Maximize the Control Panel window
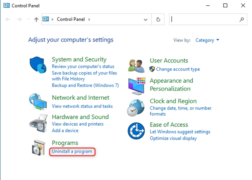Screen dimensions: 252x180 click(225, 5)
